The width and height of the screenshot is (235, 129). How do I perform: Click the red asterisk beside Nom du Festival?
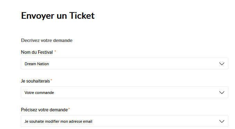(55, 51)
